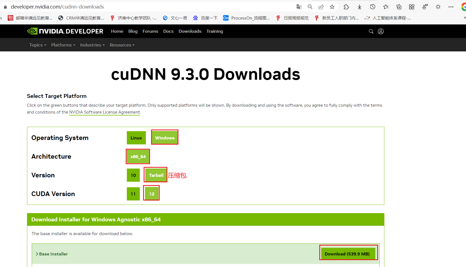The image size is (466, 267).
Task: Expand the Platforms dropdown menu
Action: (x=63, y=45)
